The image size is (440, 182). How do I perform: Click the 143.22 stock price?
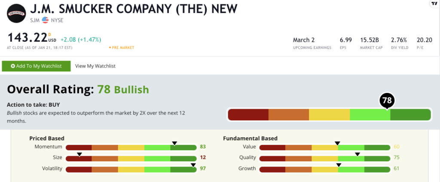(x=27, y=37)
